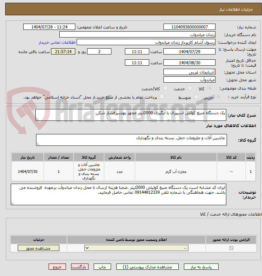
Task: Click the شهر محل تحویل field میاندوآب
Action: [189, 80]
